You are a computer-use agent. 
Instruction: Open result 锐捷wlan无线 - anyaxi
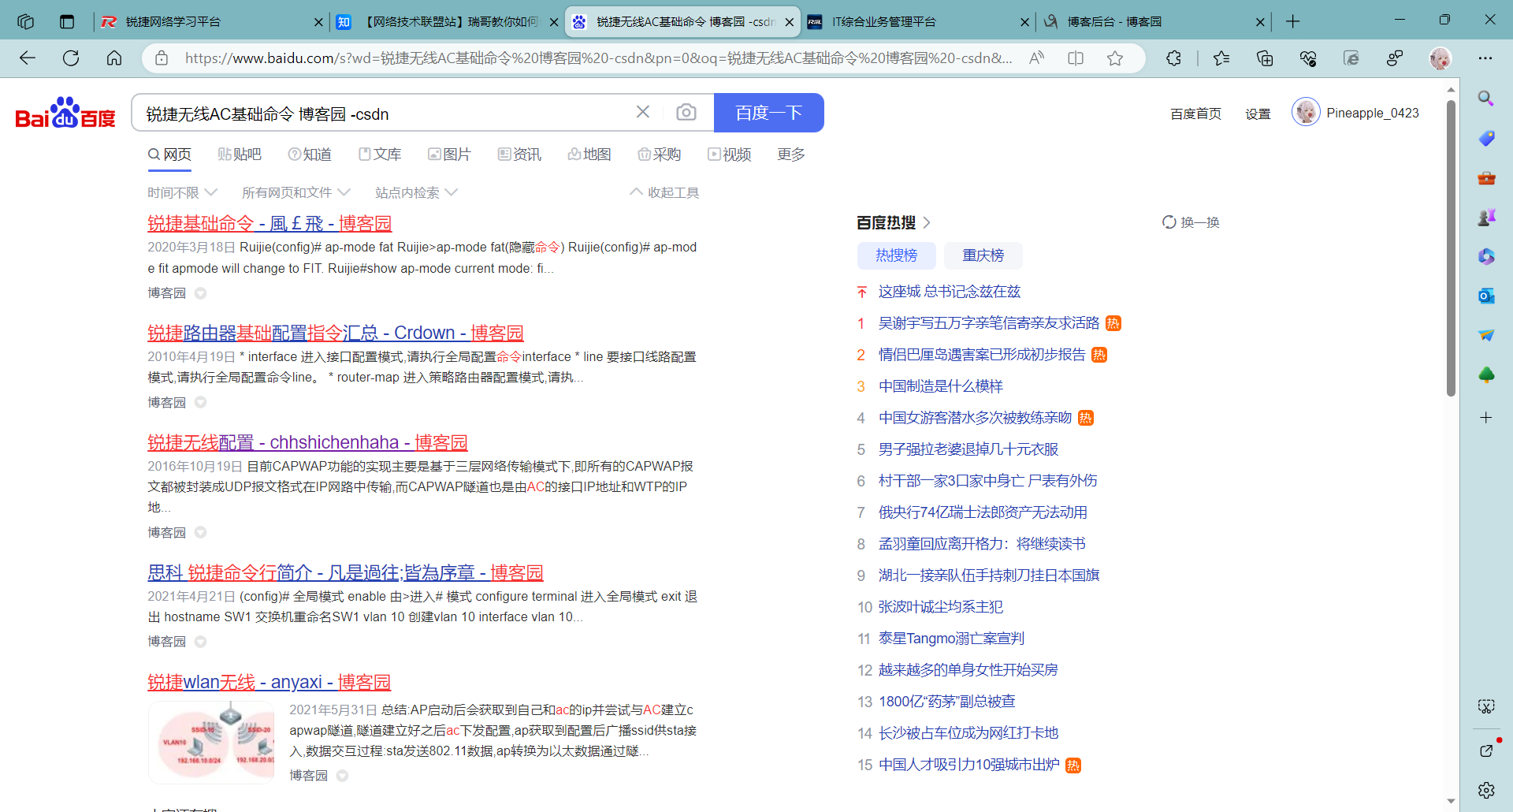(270, 682)
